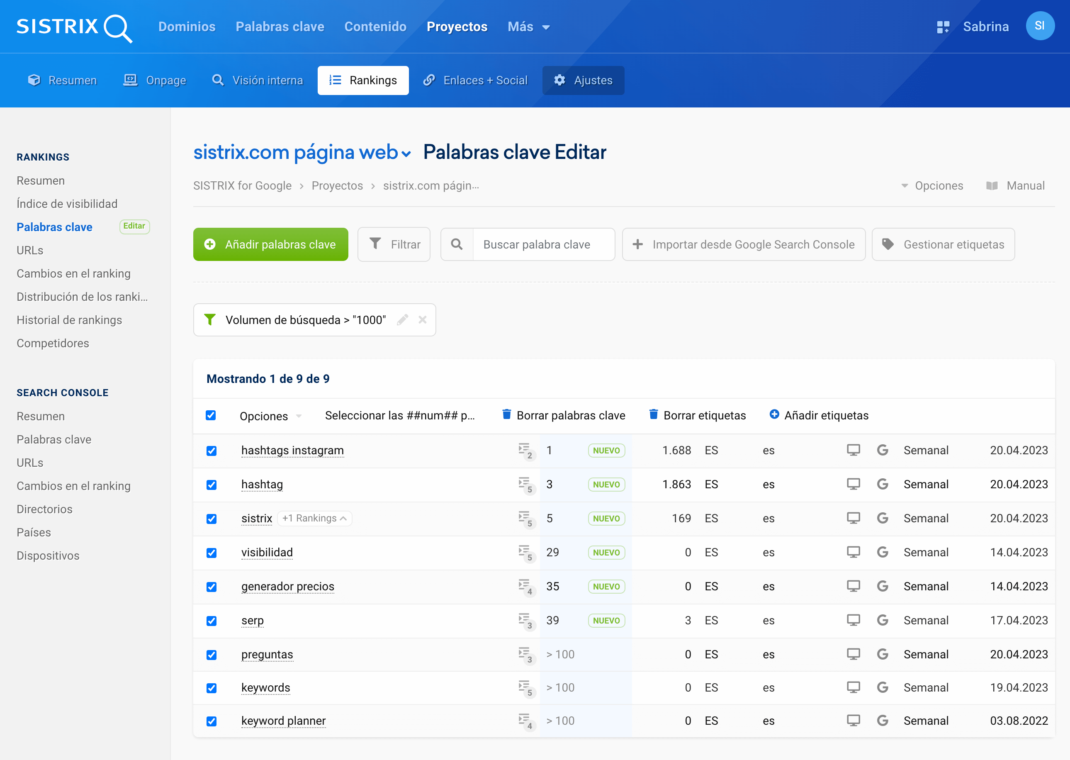
Task: Collapse the +1 Rankings expander for sistrix
Action: 314,519
